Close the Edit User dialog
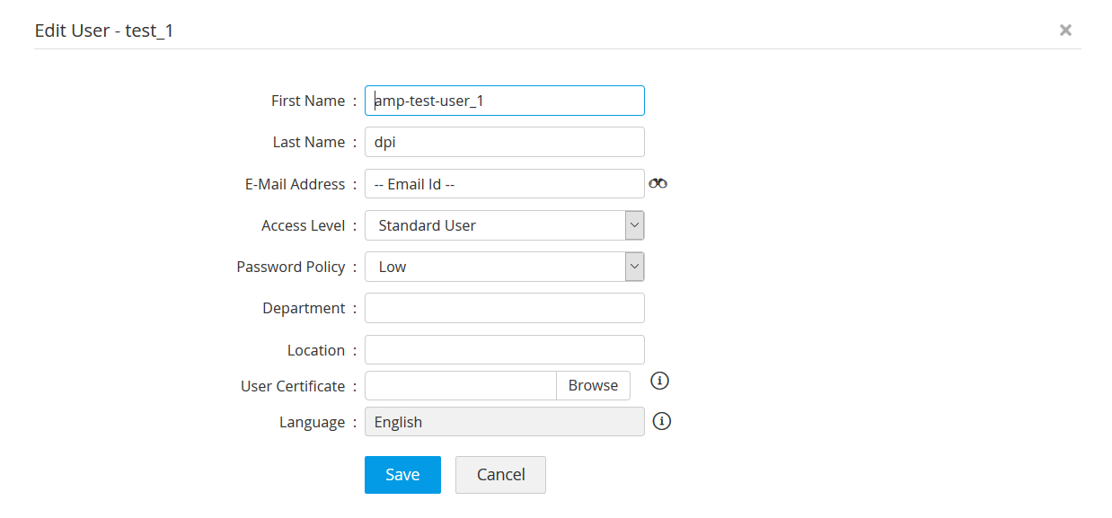 tap(1065, 30)
